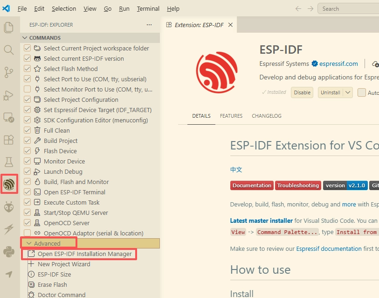The image size is (379, 298).
Task: Open the espressif.com publisher link
Action: coord(338,64)
